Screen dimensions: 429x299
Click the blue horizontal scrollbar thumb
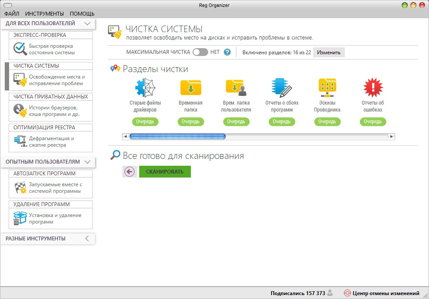click(177, 136)
